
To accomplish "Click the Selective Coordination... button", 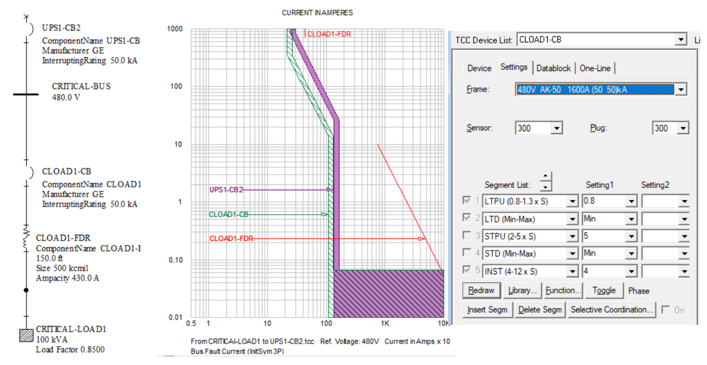I will point(612,310).
